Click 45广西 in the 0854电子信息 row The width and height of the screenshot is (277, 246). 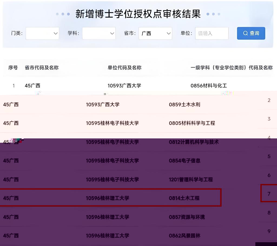coord(11,161)
